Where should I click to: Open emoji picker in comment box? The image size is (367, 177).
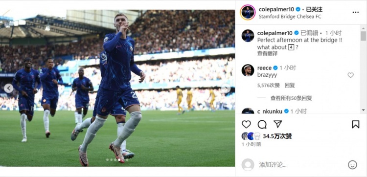point(352,165)
